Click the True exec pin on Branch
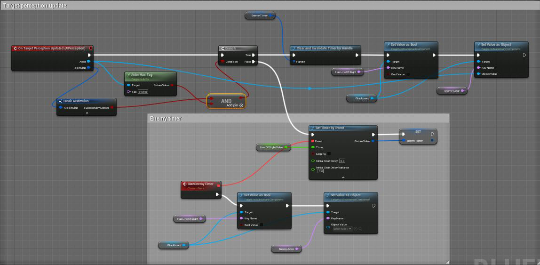Image resolution: width=540 pixels, height=265 pixels. pos(254,55)
